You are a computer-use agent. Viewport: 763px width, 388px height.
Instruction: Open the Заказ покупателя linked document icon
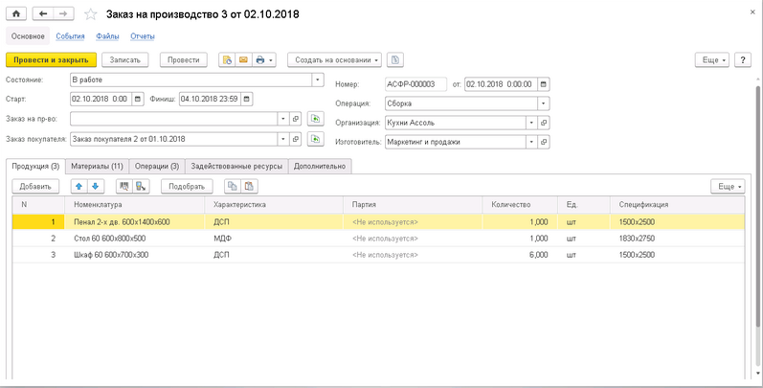click(296, 140)
